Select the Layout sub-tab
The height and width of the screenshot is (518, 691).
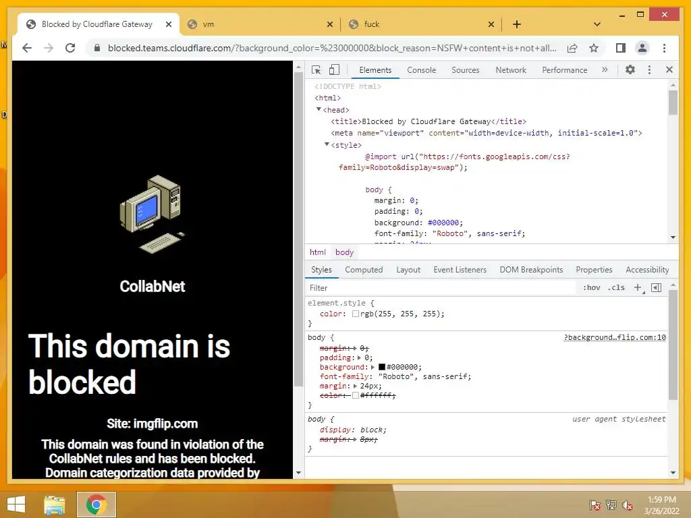tap(408, 270)
